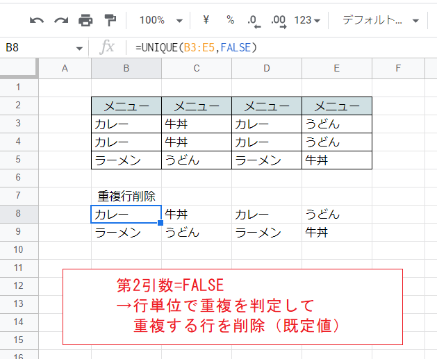Viewport: 437px width, 359px height.
Task: Click selected cell B8 カレー
Action: pos(126,214)
